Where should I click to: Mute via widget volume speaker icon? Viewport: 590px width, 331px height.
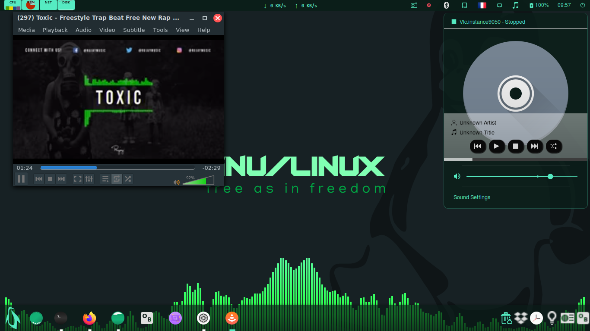click(x=457, y=176)
